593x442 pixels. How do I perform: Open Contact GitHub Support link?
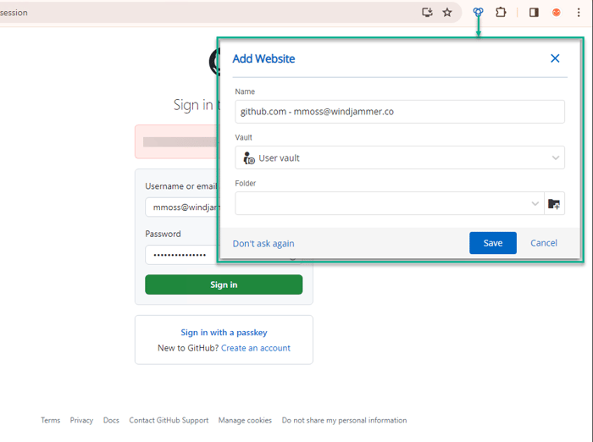[x=169, y=420]
